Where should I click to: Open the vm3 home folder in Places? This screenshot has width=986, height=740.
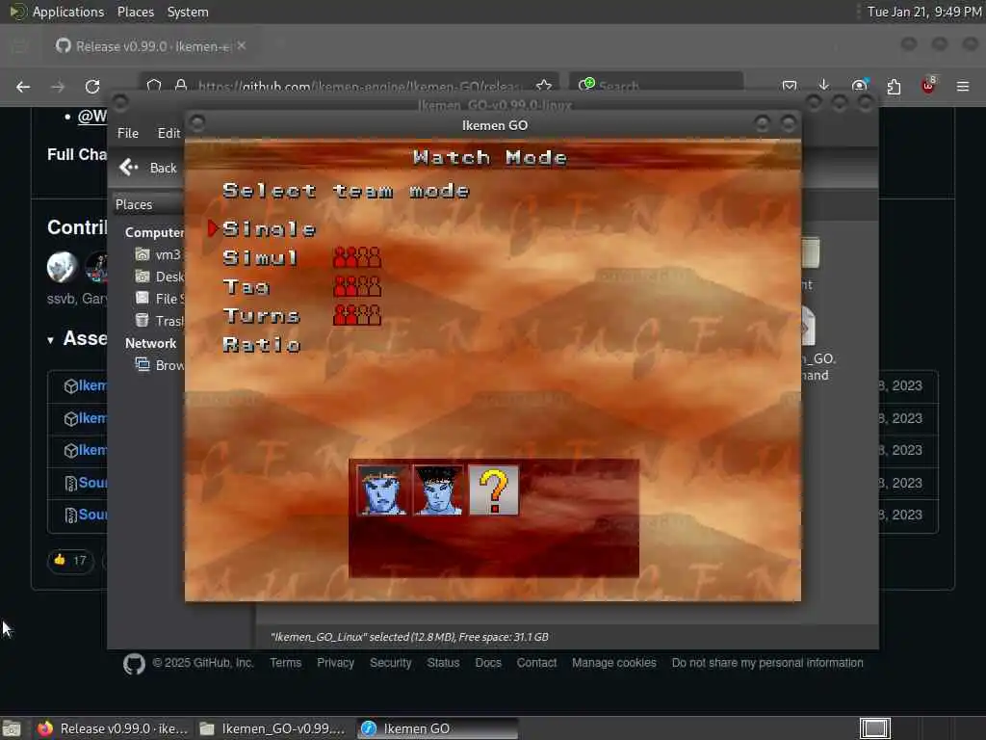coord(159,254)
